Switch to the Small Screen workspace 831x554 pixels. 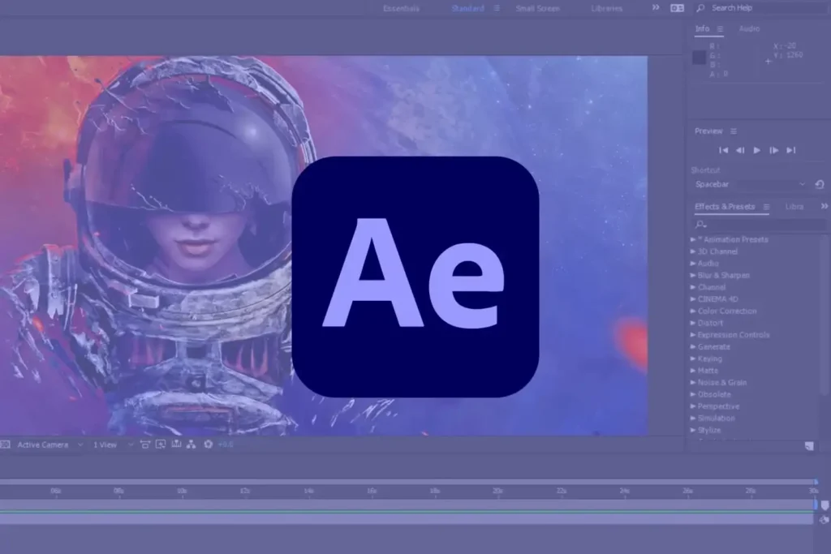537,8
